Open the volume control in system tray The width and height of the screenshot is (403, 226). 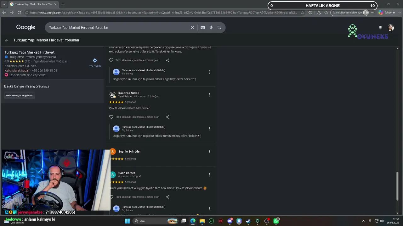pos(382,221)
